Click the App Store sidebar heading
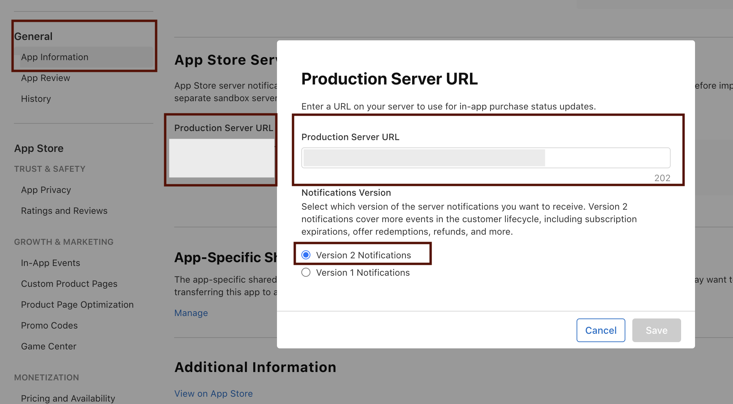This screenshot has width=733, height=404. (x=39, y=148)
